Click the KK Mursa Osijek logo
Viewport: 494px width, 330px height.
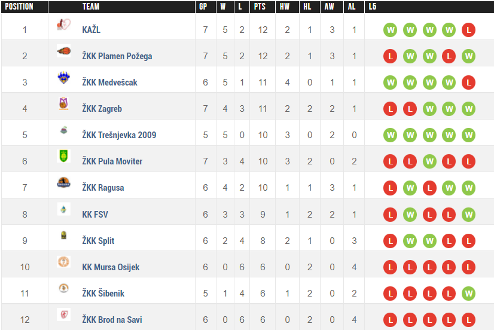pyautogui.click(x=63, y=262)
